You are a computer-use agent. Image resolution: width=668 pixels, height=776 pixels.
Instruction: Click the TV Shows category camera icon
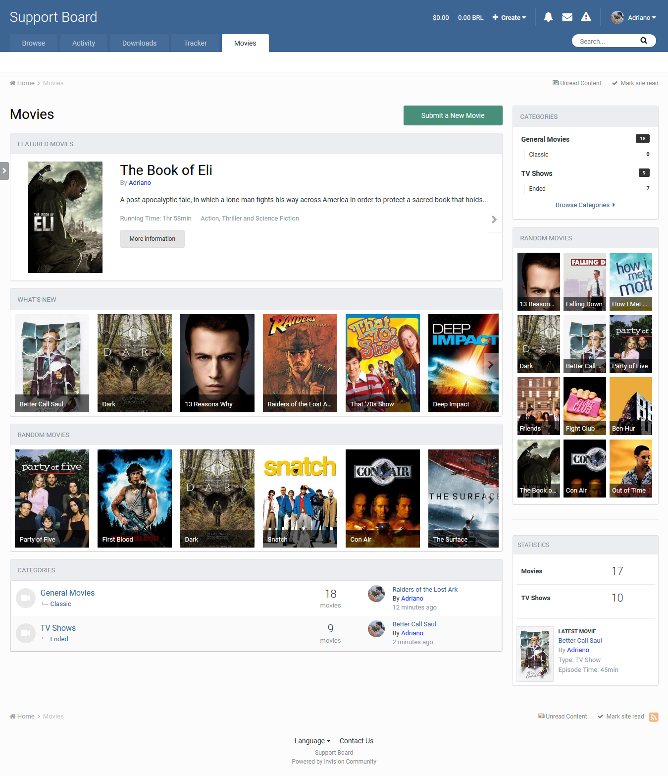click(26, 633)
